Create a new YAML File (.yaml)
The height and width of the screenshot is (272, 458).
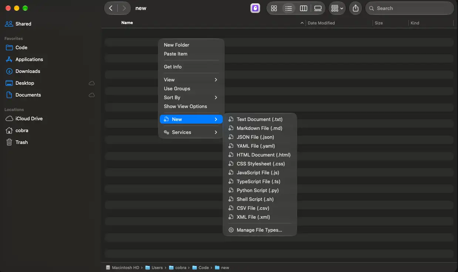point(260,146)
